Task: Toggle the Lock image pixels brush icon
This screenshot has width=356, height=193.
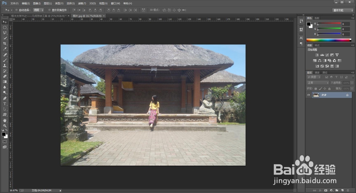Action: click(320, 88)
